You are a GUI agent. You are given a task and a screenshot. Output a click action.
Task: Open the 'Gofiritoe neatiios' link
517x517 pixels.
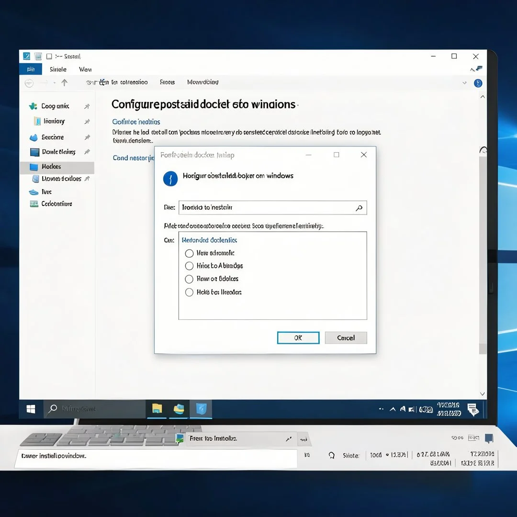(136, 122)
